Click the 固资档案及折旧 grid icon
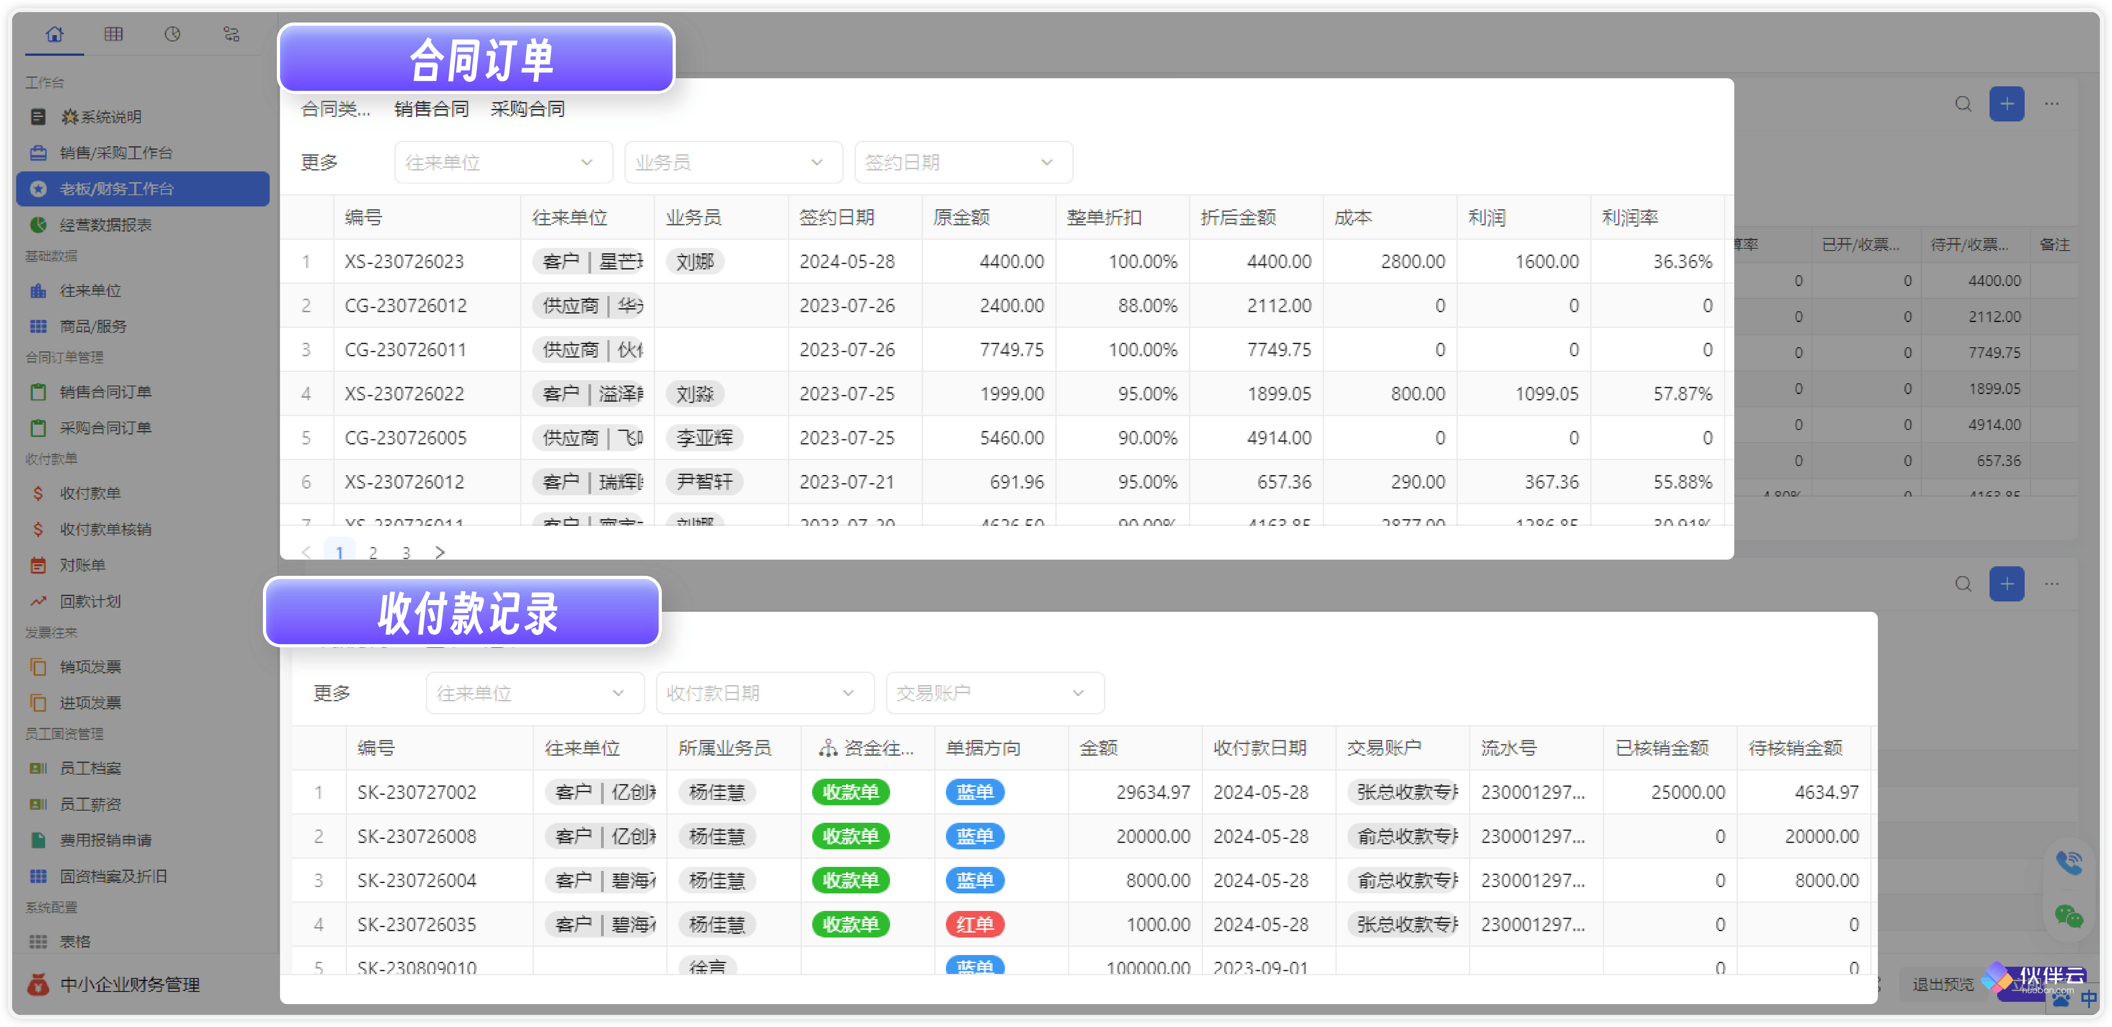The height and width of the screenshot is (1027, 2112). tap(38, 876)
